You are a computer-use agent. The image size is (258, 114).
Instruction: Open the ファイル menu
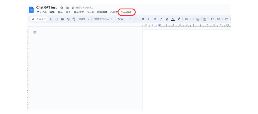[x=42, y=12]
